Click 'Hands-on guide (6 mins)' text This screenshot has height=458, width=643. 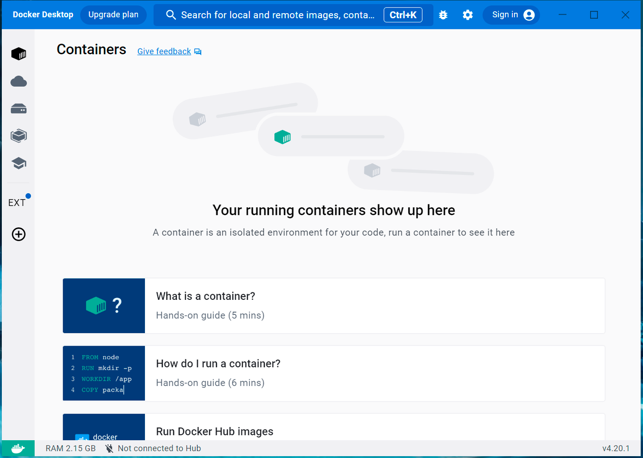[x=210, y=383]
